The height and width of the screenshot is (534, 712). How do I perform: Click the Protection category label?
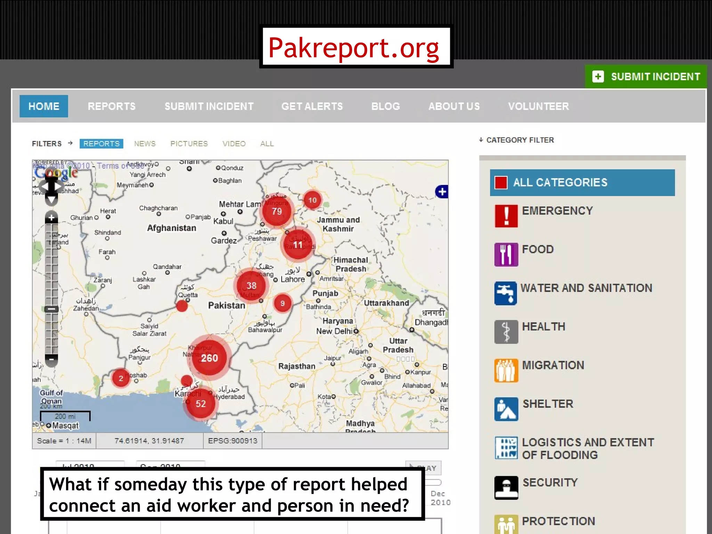point(558,521)
